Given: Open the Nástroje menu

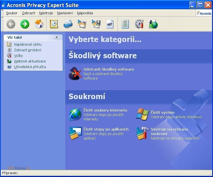Looking at the screenshot, I should point(46,13).
